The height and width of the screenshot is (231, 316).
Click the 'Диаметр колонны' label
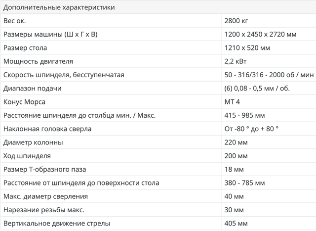[x=33, y=142]
